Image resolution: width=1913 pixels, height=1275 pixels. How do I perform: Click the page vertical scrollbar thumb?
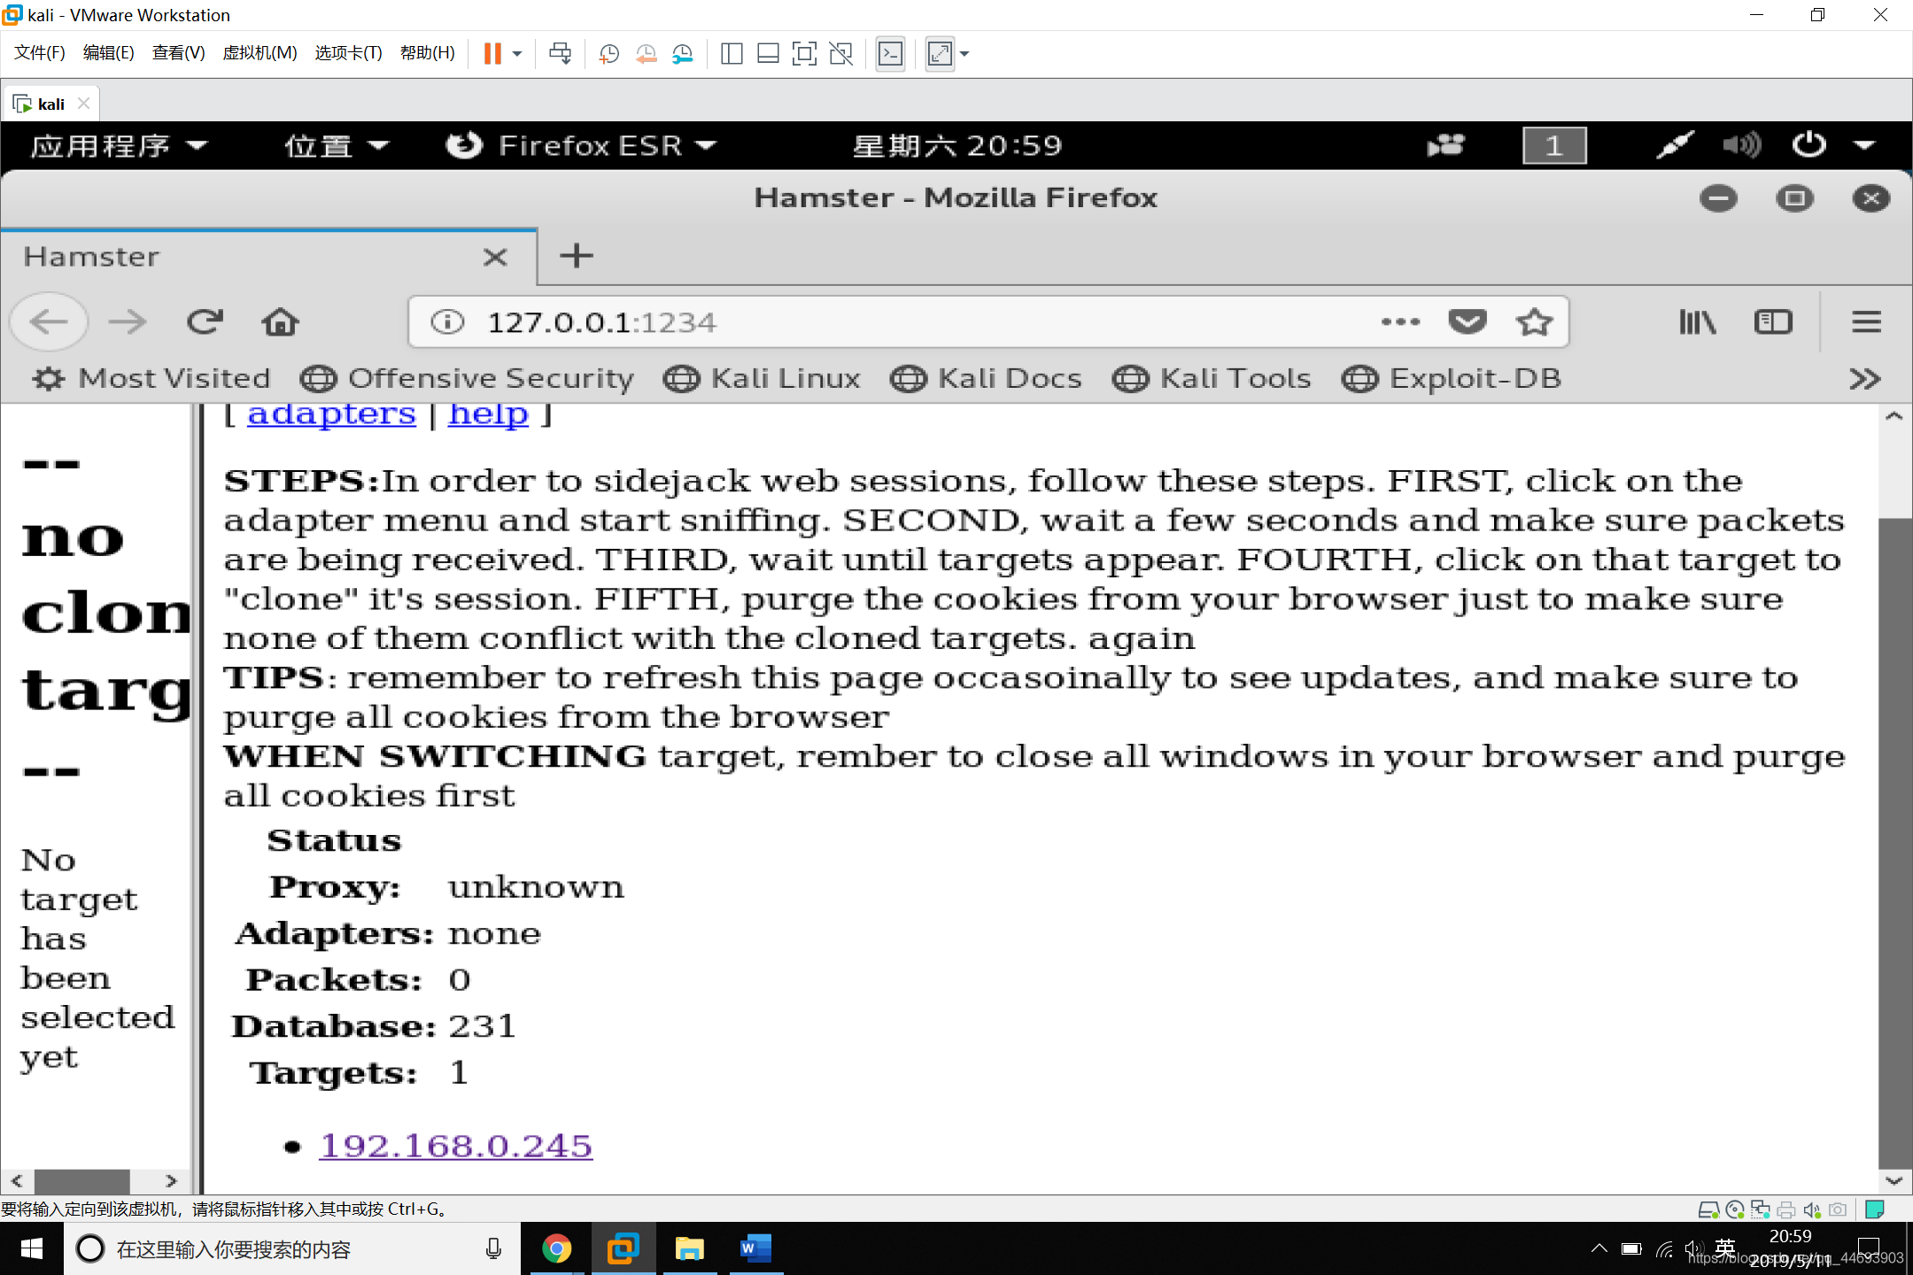pos(1894,841)
